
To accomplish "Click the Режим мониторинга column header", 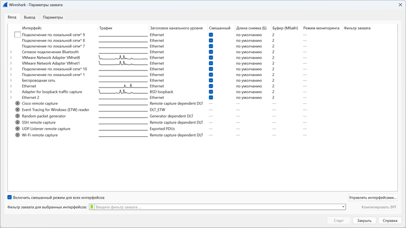I will [322, 28].
